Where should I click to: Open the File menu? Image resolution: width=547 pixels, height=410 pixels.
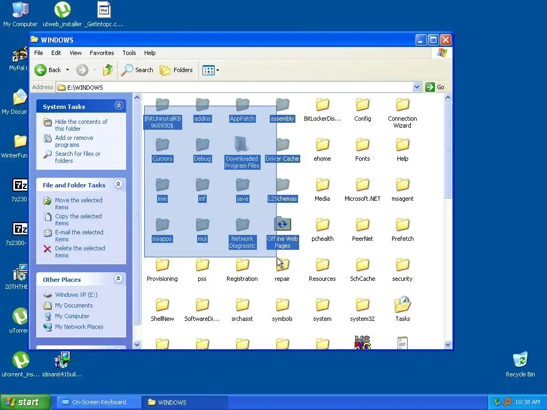click(x=38, y=53)
